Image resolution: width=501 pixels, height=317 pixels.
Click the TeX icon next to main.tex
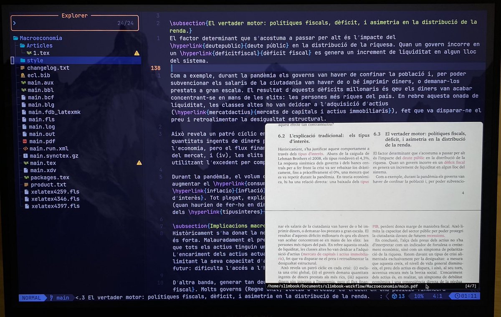coord(25,163)
